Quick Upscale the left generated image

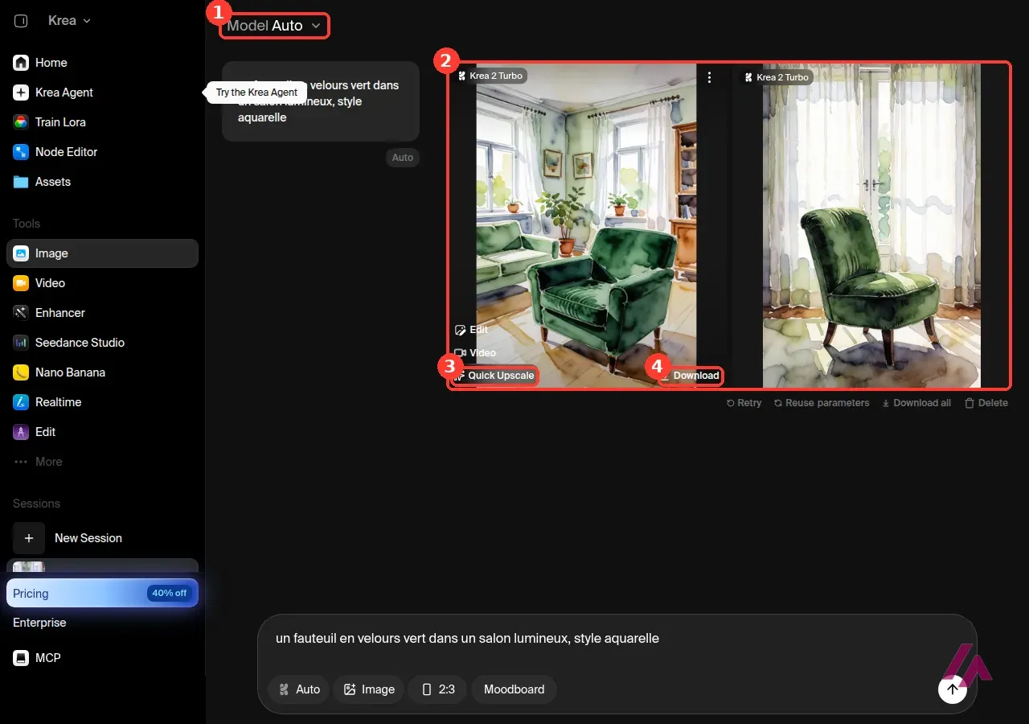click(494, 376)
